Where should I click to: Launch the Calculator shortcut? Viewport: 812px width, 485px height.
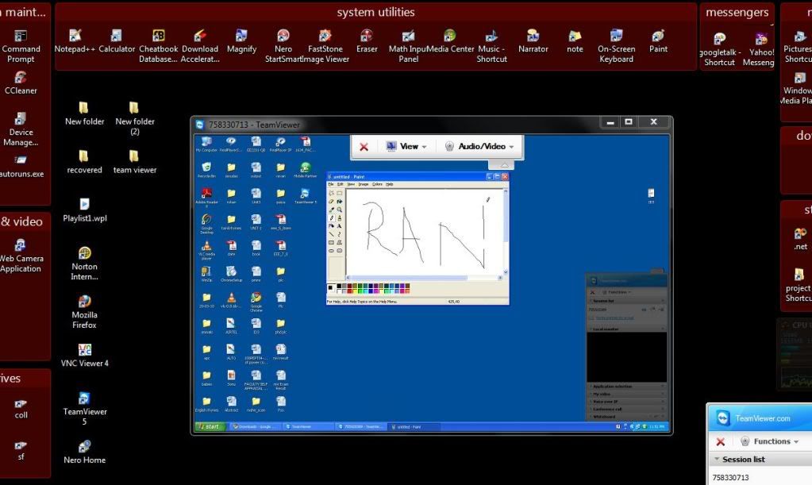click(x=117, y=36)
